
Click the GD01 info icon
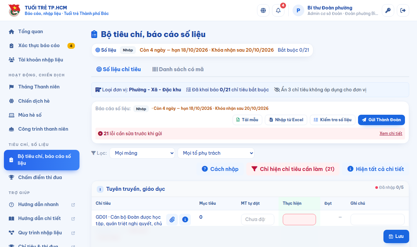coord(185,220)
